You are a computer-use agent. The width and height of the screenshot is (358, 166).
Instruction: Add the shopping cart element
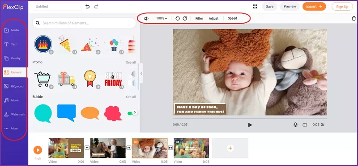(x=43, y=79)
